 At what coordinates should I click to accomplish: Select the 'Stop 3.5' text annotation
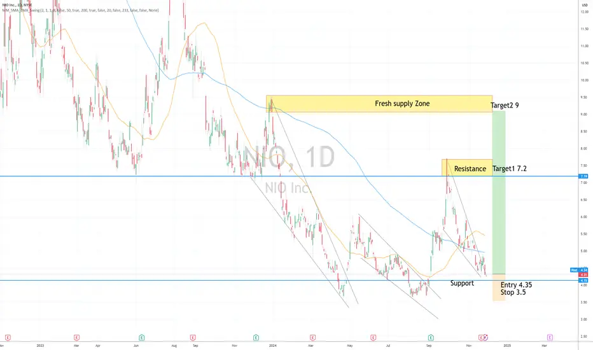(x=513, y=292)
